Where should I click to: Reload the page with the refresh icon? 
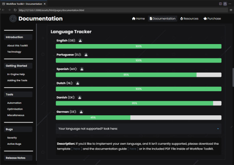(x=15, y=10)
